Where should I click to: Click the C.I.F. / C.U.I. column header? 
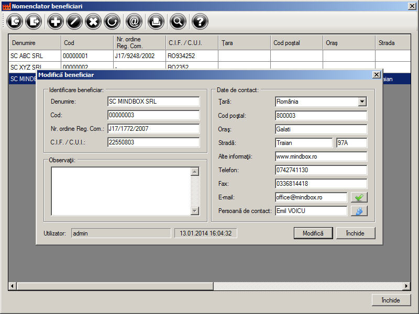click(192, 43)
